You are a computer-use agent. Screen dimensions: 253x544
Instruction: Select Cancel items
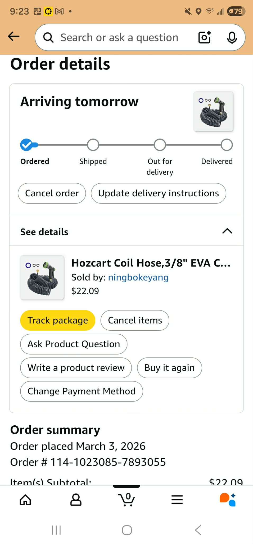coord(135,320)
